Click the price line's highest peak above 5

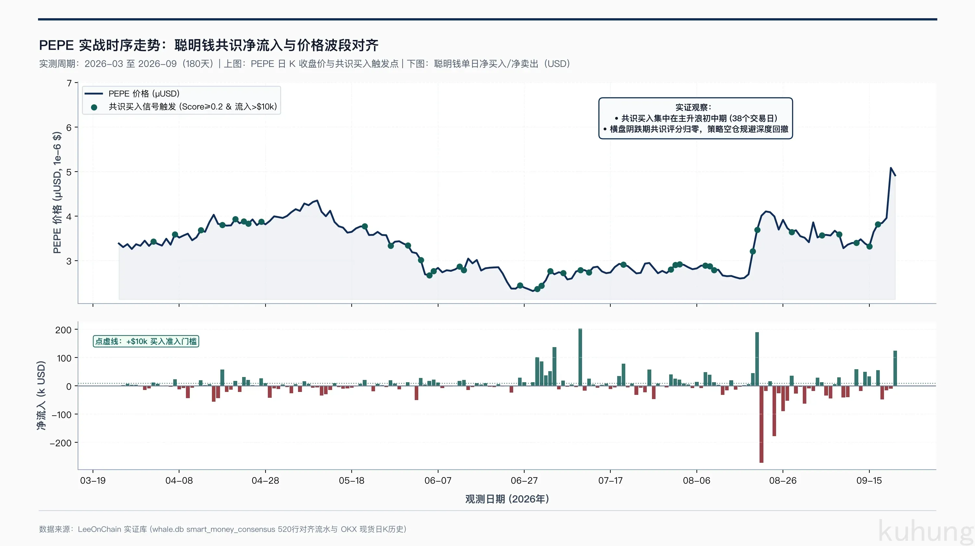pyautogui.click(x=891, y=168)
